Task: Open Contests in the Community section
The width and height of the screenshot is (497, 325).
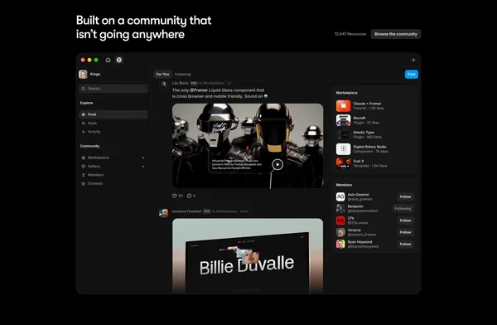Action: (x=113, y=183)
